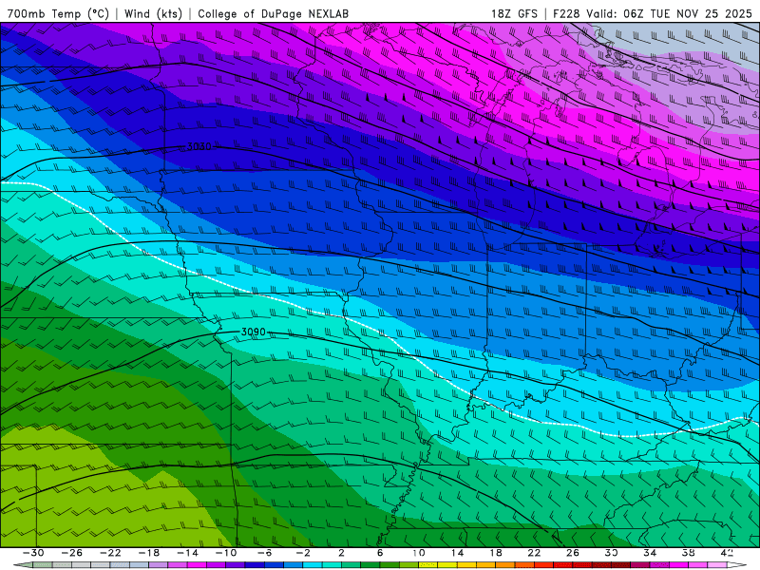The width and height of the screenshot is (760, 570).
Task: Click the -26 colorbar tick label
Action: click(x=72, y=553)
